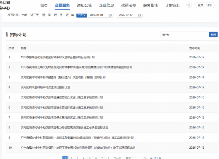Open row 5 通信管线迁改 招标计划 title

(62, 97)
